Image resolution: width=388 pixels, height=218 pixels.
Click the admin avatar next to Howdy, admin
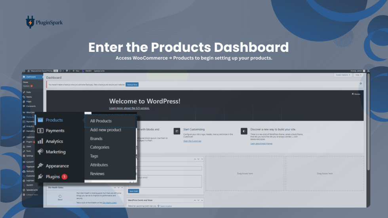click(364, 71)
